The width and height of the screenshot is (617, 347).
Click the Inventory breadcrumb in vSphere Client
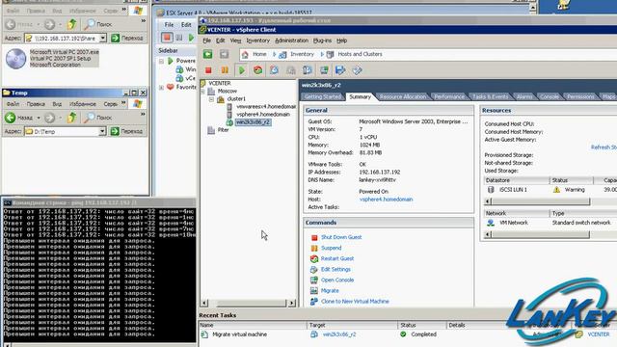point(302,54)
